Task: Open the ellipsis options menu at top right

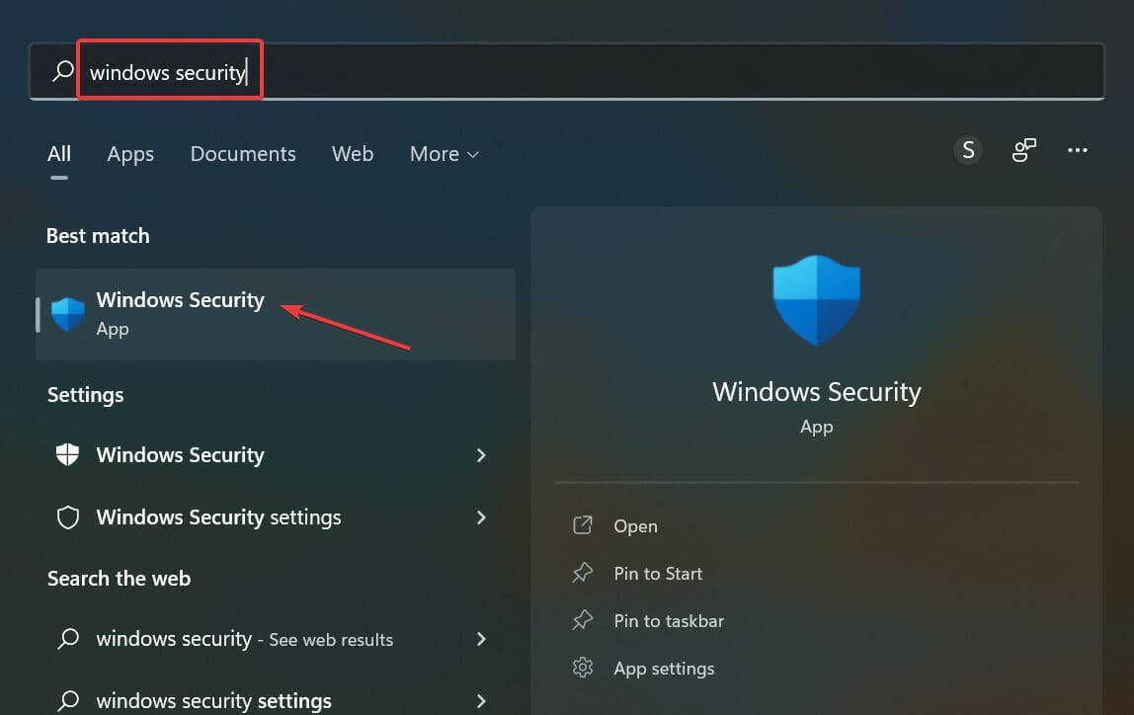Action: (1078, 150)
